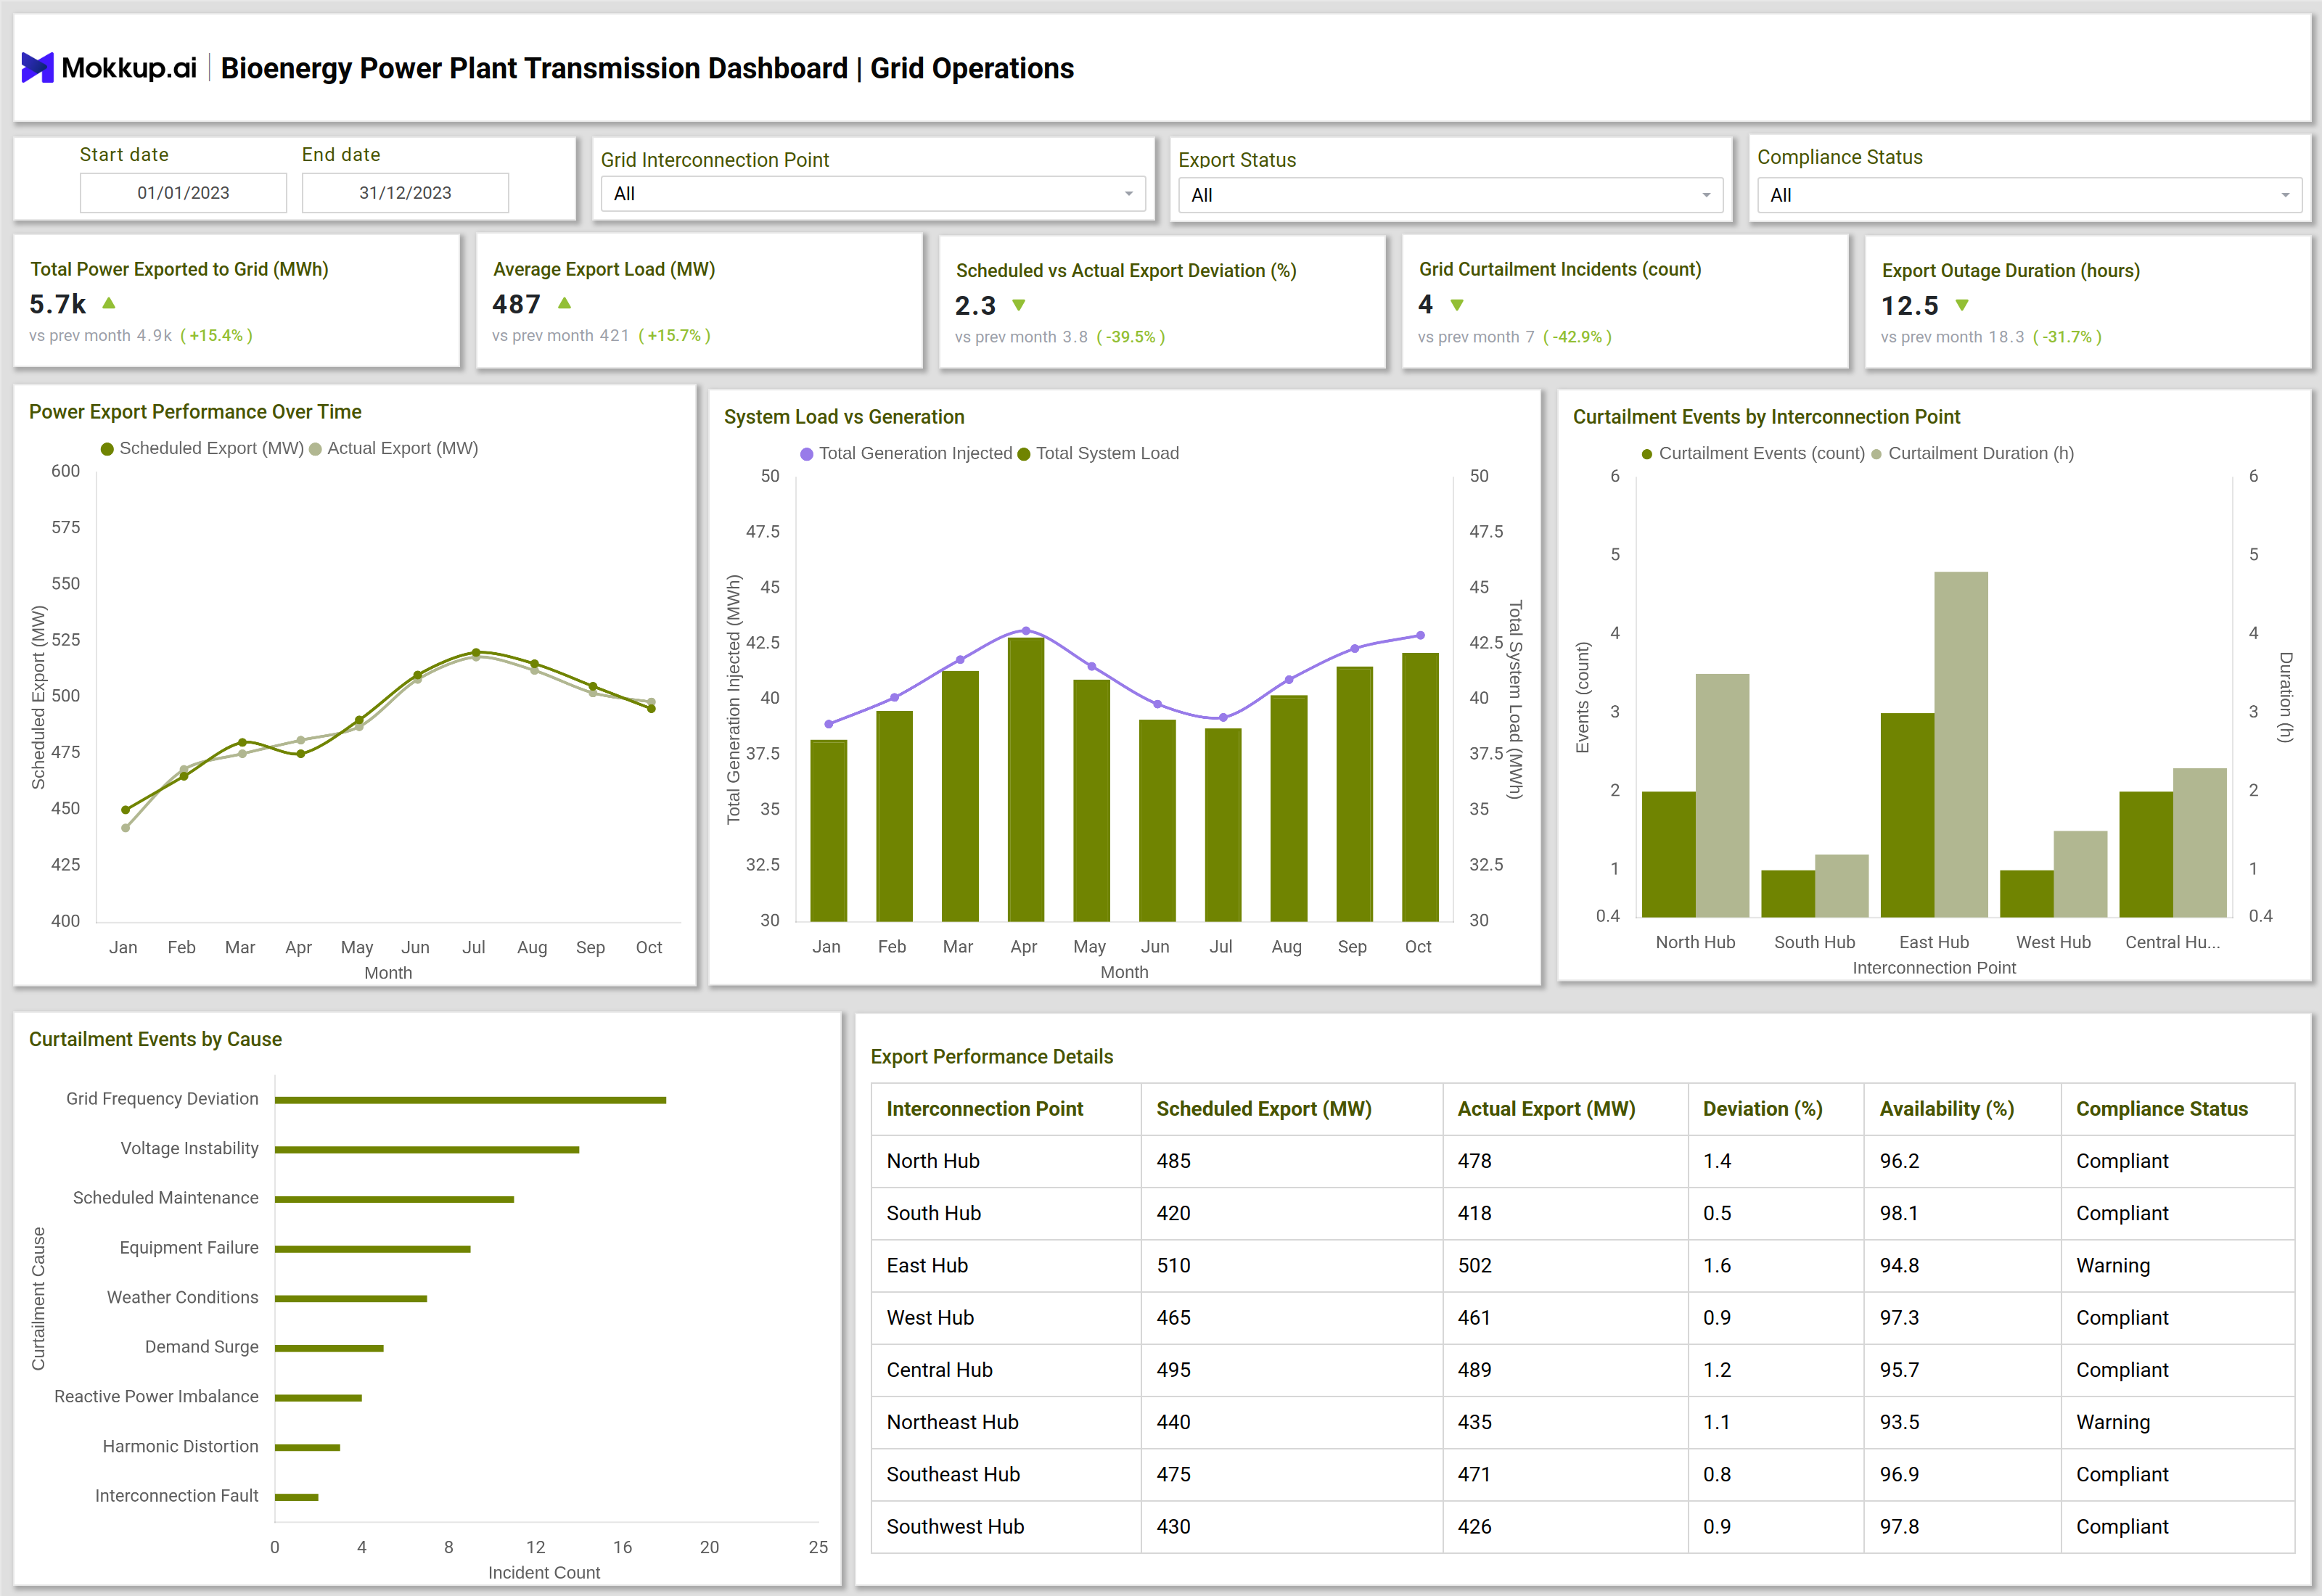Screen dimensions: 2322x1596
Task: Click the April system load bar
Action: coord(1026,779)
